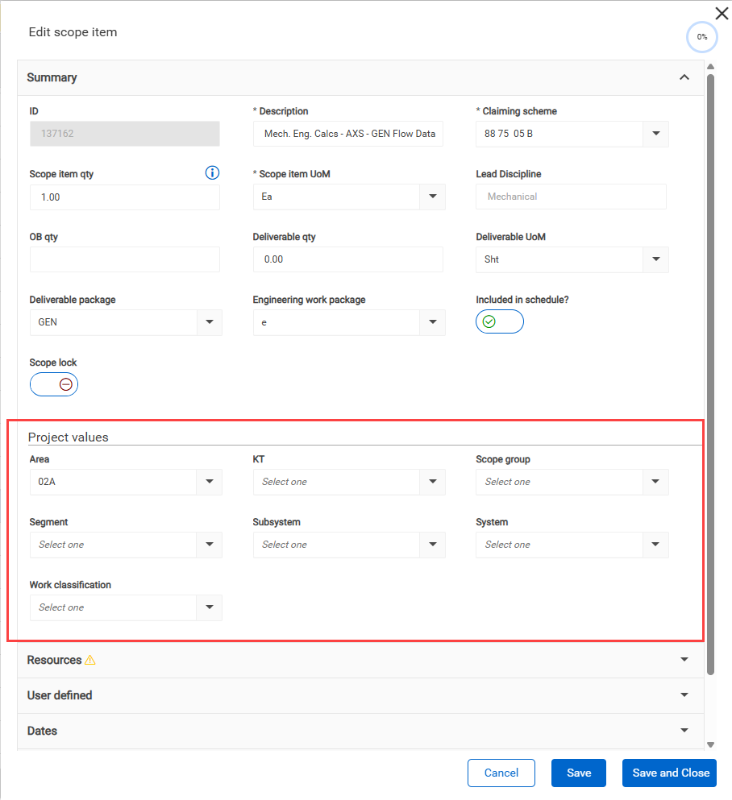Click the 0% progress circle indicator
Viewport: 732px width, 800px height.
point(702,37)
